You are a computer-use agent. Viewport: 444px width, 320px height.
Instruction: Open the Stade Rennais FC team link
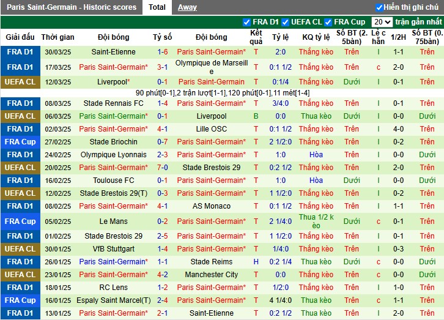tap(113, 103)
